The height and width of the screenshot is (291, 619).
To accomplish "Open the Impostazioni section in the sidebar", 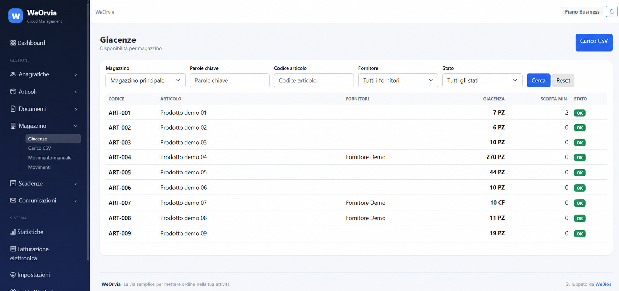I will click(x=30, y=275).
